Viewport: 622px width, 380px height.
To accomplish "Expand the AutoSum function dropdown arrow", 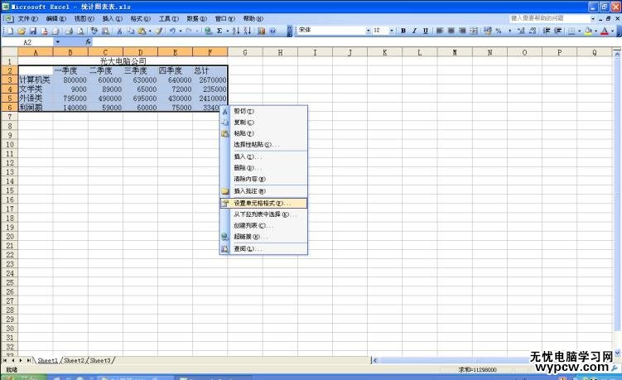I will pyautogui.click(x=228, y=31).
